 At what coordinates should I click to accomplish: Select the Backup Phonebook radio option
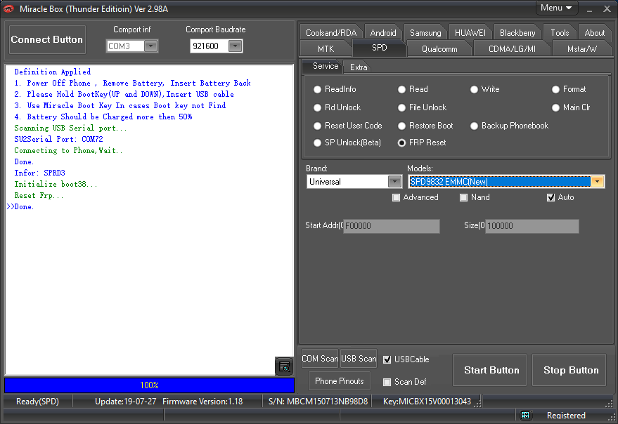474,126
